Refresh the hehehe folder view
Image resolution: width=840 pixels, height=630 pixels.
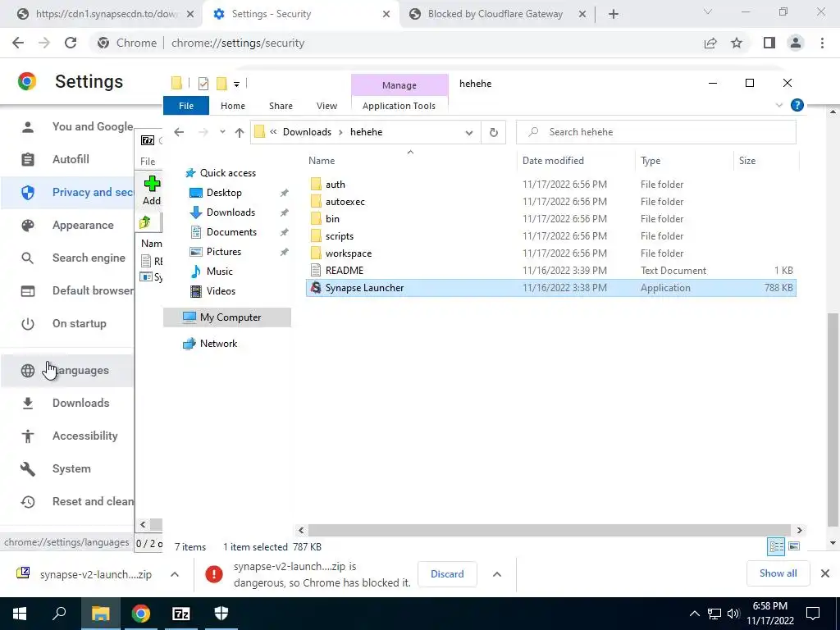[x=493, y=132]
